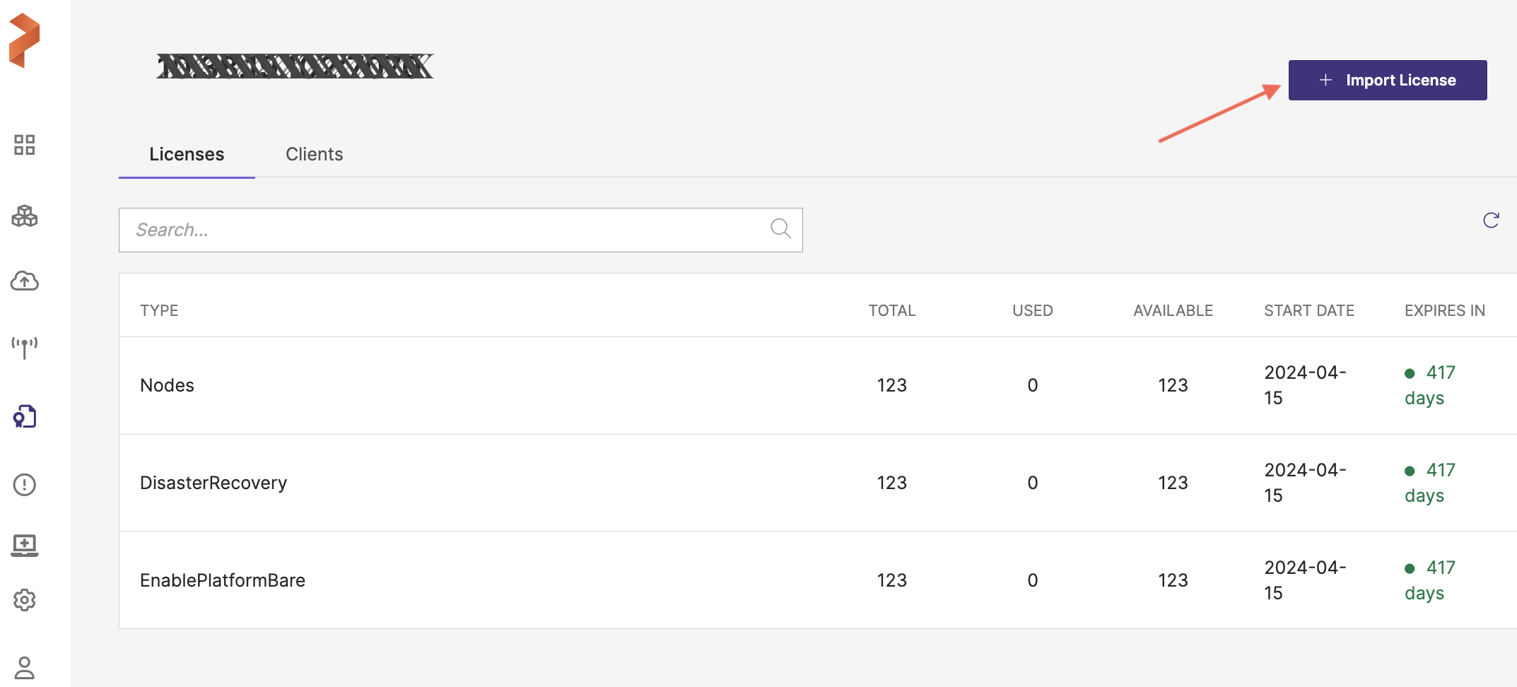
Task: Click the cloud upload backup icon
Action: pyautogui.click(x=25, y=281)
